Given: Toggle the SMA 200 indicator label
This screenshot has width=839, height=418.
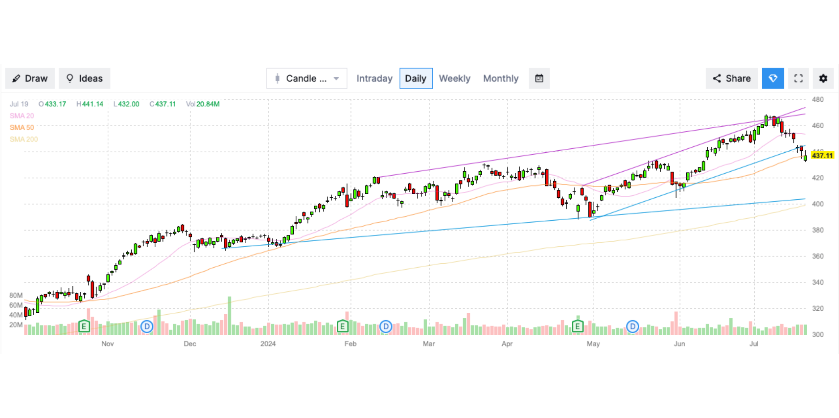Looking at the screenshot, I should (x=24, y=139).
